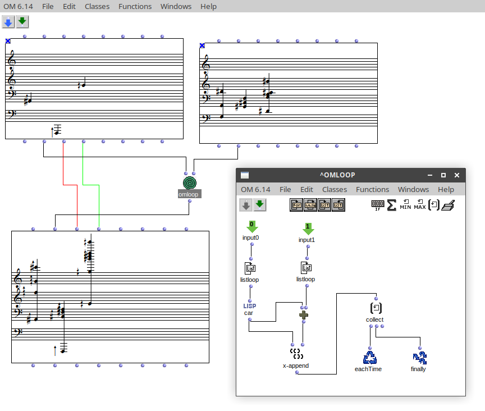Screen dimensions: 485x411
Task: Open the Classes menu in the main window
Action: (97, 7)
